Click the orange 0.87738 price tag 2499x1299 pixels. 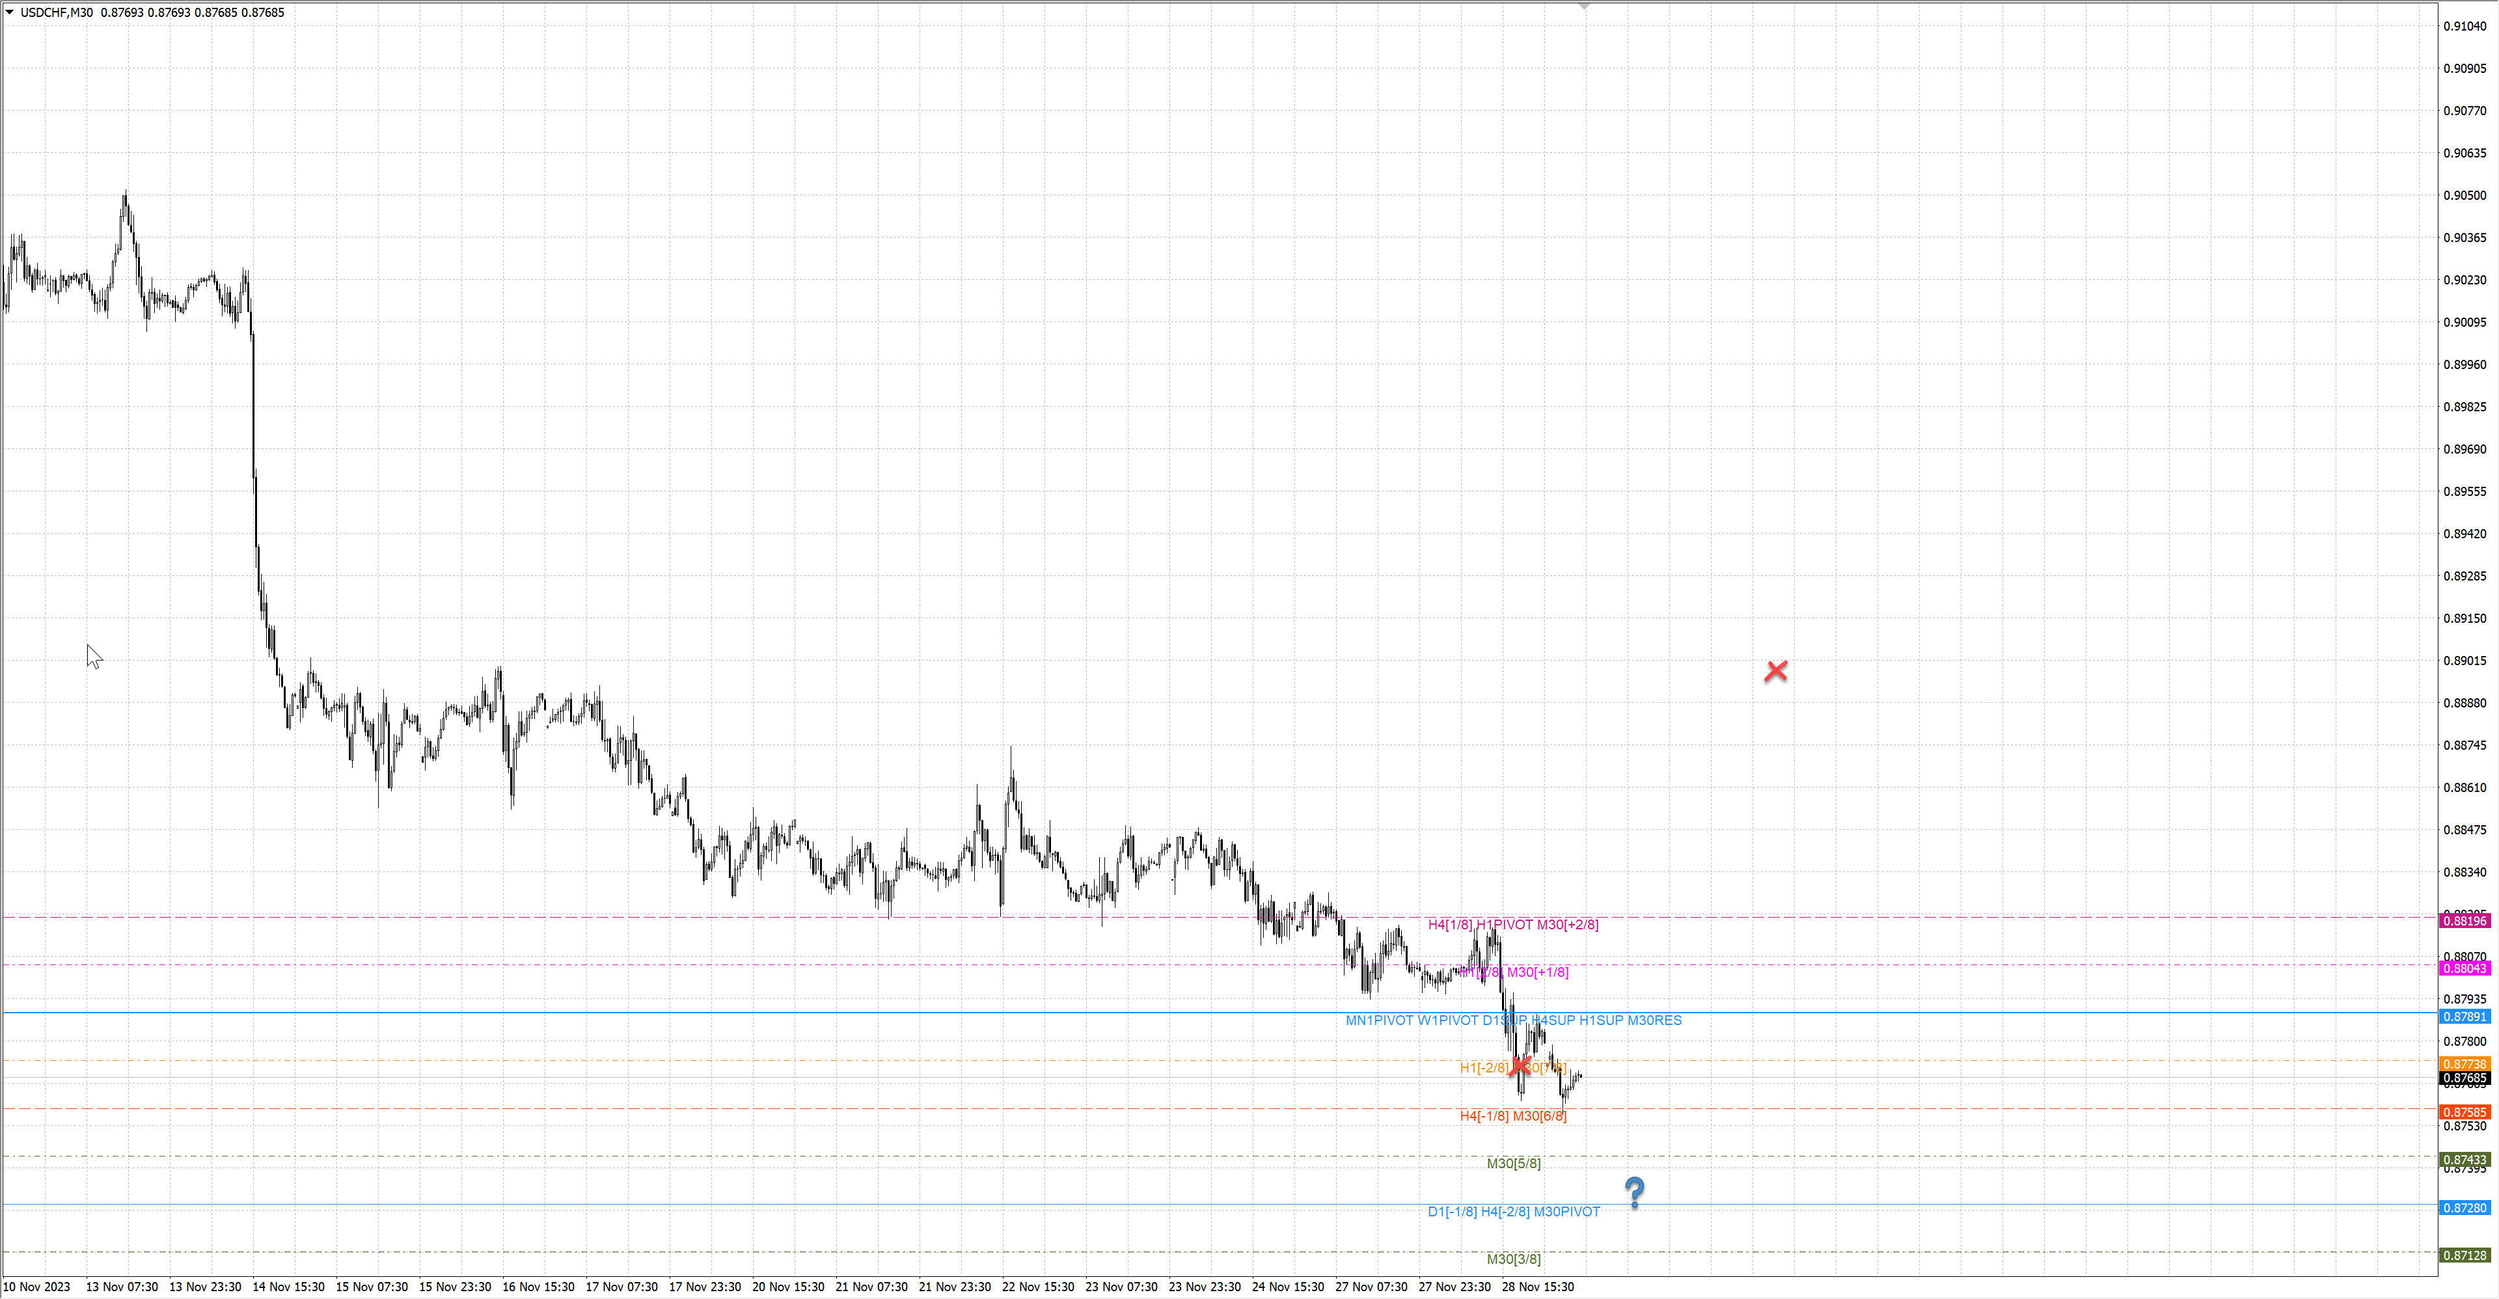click(2464, 1064)
